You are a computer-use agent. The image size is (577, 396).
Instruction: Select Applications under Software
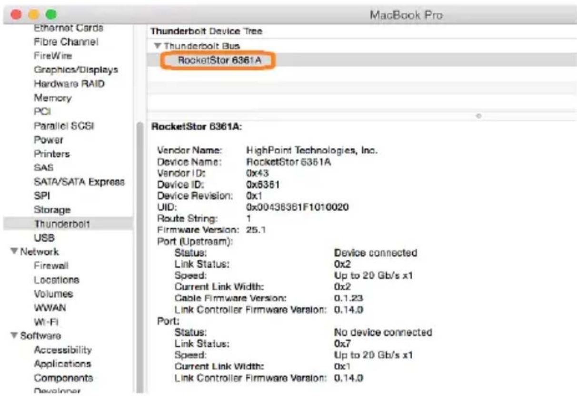(x=62, y=364)
